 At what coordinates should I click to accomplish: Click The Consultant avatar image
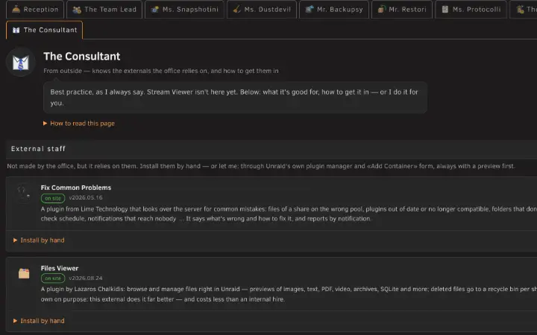point(21,63)
